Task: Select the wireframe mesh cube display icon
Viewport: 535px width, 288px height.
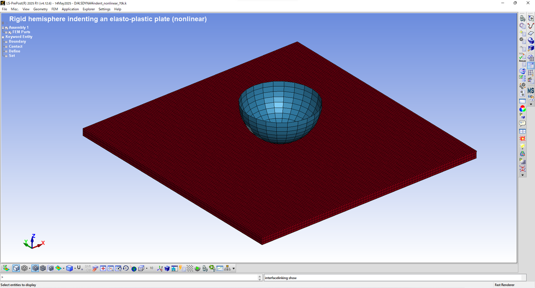Action: click(25, 268)
